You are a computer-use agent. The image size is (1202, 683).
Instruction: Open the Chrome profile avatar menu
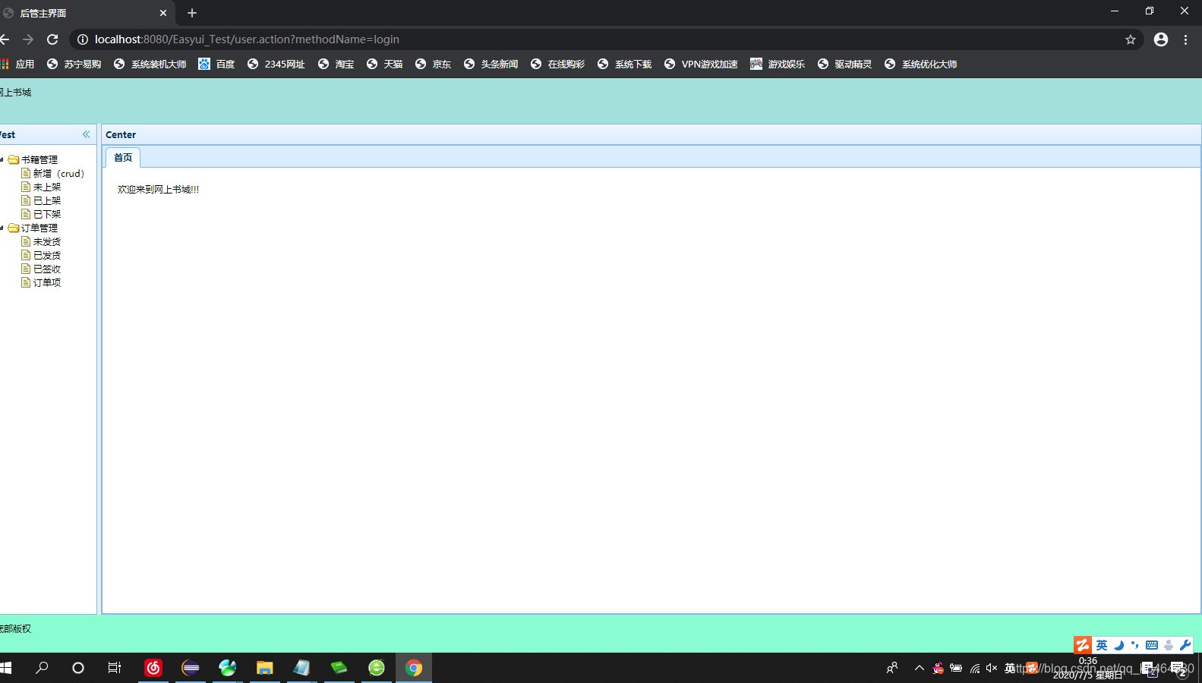[1161, 39]
